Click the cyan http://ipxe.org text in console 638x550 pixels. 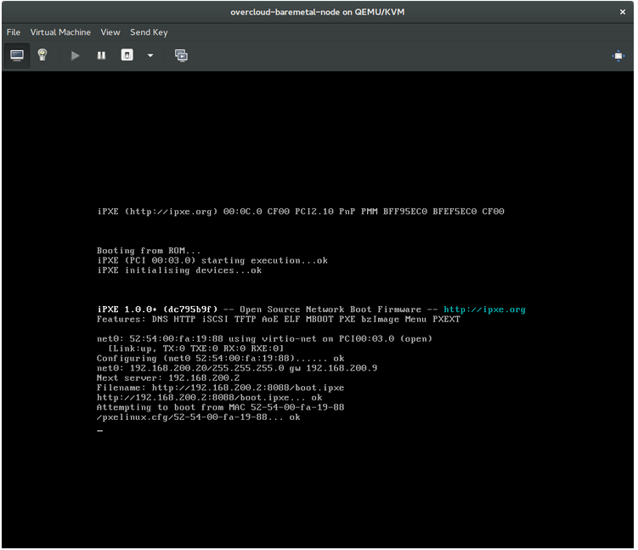pyautogui.click(x=484, y=309)
